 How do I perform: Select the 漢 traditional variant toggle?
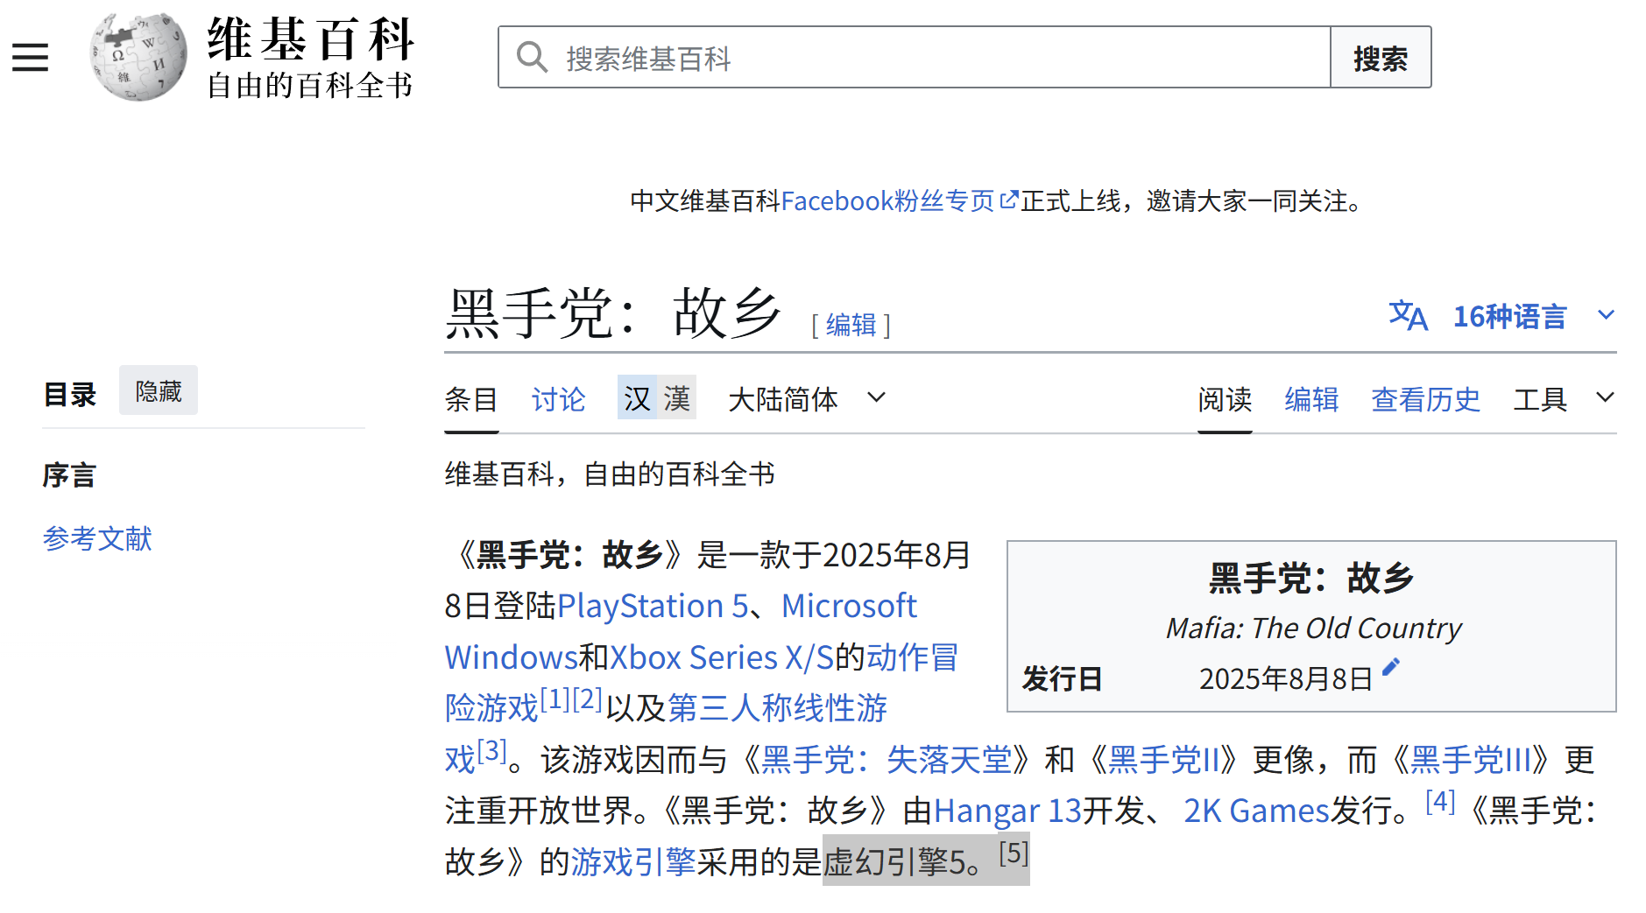coord(677,398)
